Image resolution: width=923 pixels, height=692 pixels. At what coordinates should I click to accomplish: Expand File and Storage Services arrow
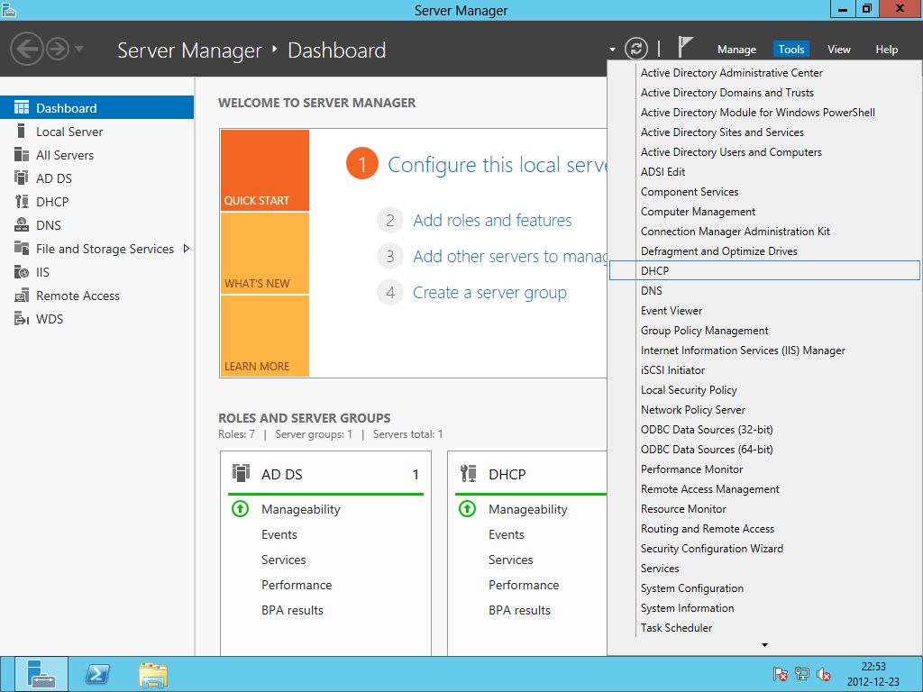pos(186,249)
